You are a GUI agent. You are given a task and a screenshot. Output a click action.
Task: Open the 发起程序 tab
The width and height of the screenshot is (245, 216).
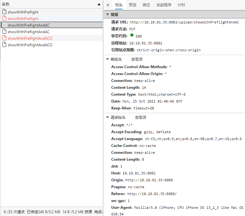point(164,5)
